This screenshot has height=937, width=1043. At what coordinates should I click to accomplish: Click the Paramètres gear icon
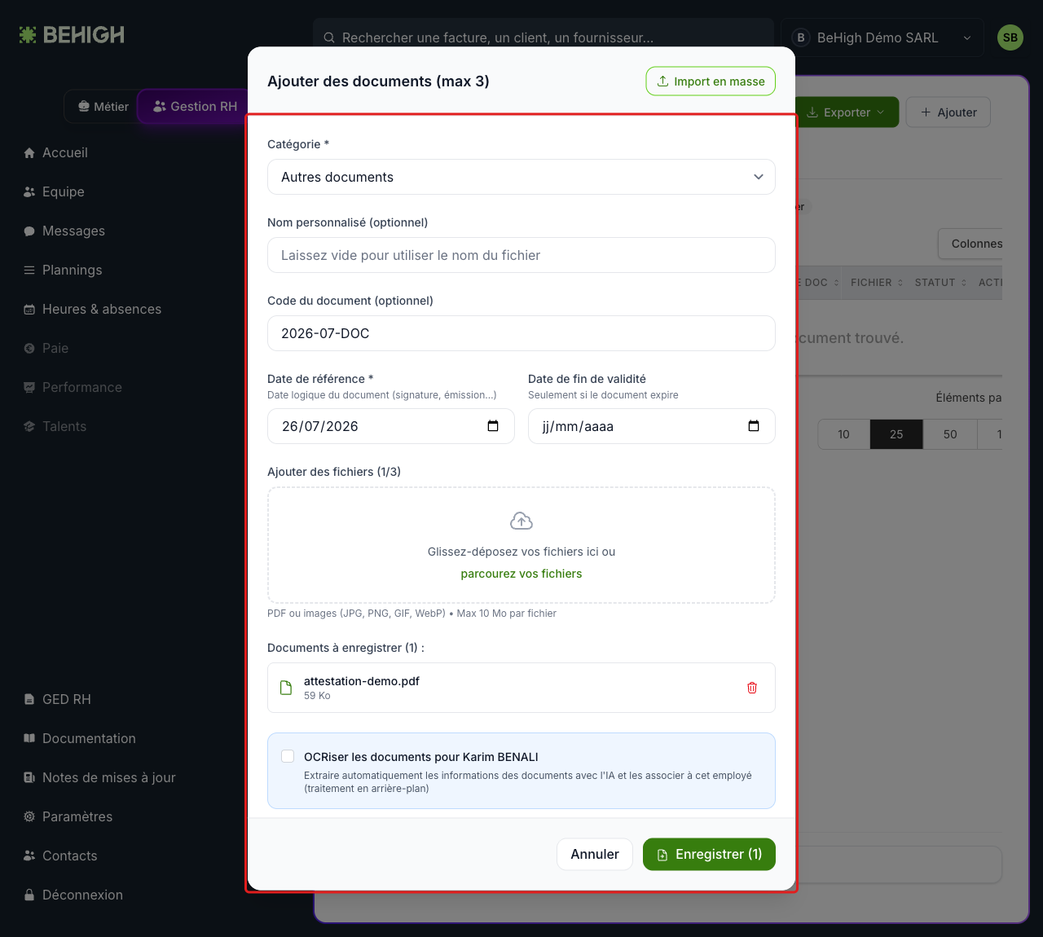click(29, 816)
